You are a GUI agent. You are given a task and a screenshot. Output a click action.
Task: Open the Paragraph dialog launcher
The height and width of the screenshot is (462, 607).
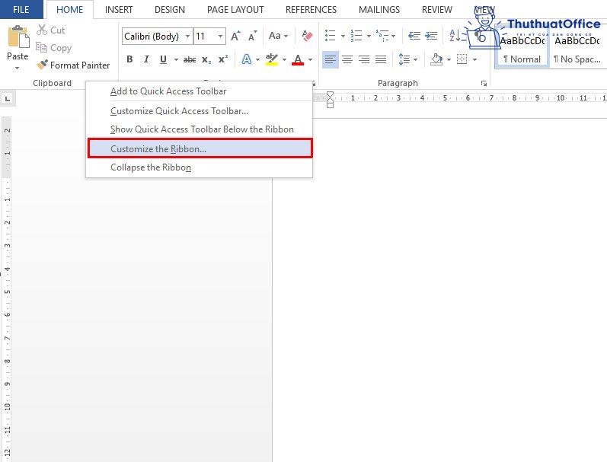pyautogui.click(x=484, y=83)
